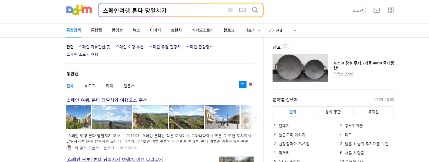Clear the search box text
This screenshot has width=429, height=162.
point(230,10)
